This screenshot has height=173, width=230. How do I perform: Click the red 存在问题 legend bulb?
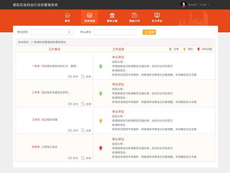tap(199, 49)
